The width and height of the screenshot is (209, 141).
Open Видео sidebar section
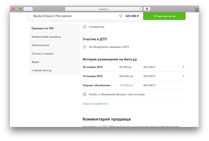tap(36, 62)
